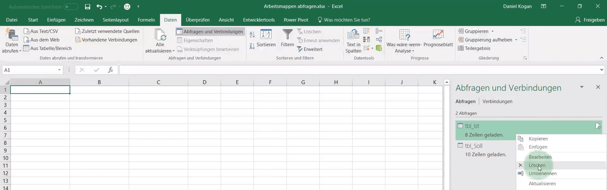
Task: Switch to the Formeln ribbon tab
Action: (x=146, y=20)
